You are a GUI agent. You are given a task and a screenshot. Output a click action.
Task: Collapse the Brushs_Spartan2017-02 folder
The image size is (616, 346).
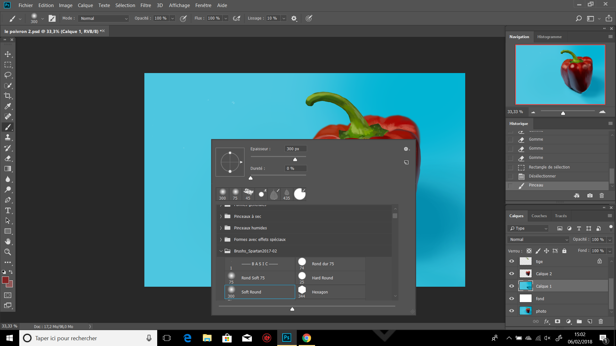pos(221,251)
